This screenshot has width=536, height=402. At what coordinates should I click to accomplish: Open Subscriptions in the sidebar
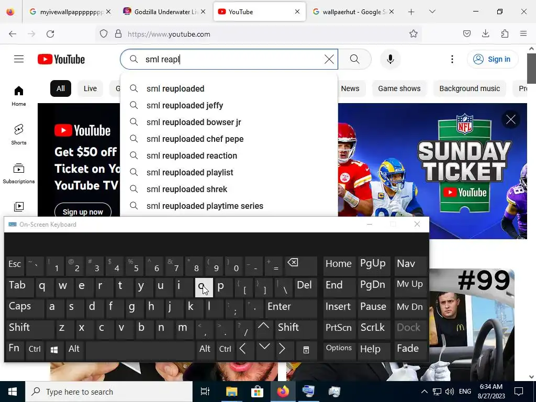coord(19,173)
